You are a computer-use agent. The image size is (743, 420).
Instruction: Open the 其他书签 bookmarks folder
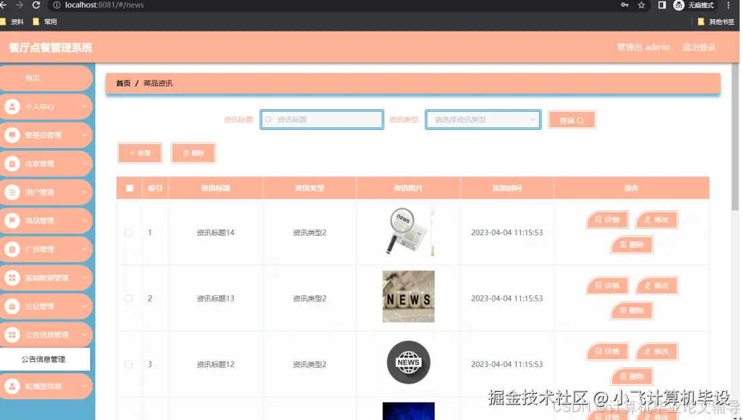point(716,21)
